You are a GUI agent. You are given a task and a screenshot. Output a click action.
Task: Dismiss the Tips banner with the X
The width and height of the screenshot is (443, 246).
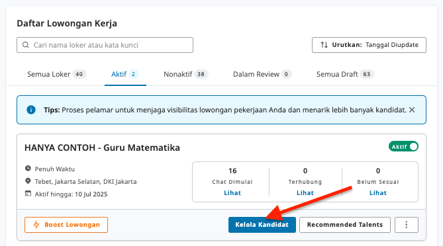point(412,110)
